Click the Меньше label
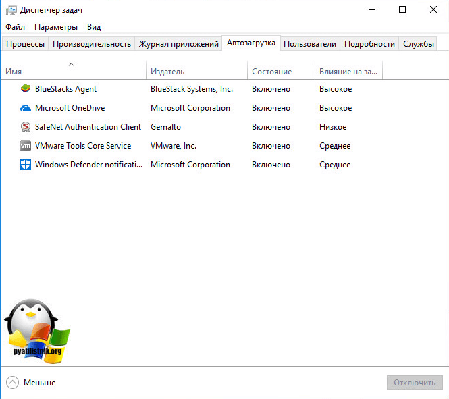Screen dimensions: 449x399 [40, 383]
